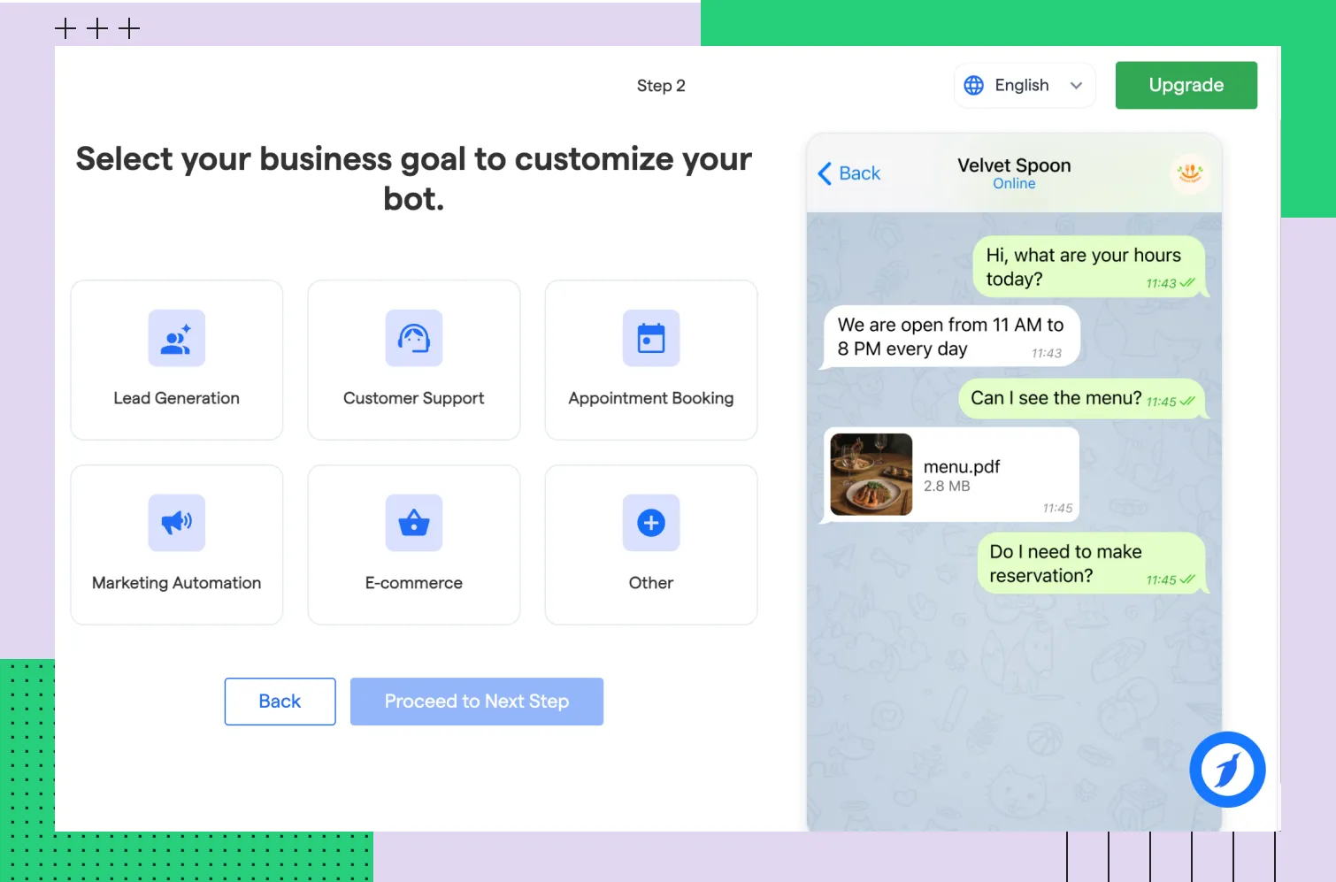Image resolution: width=1336 pixels, height=882 pixels.
Task: Go back in the chat preview header
Action: 849,173
